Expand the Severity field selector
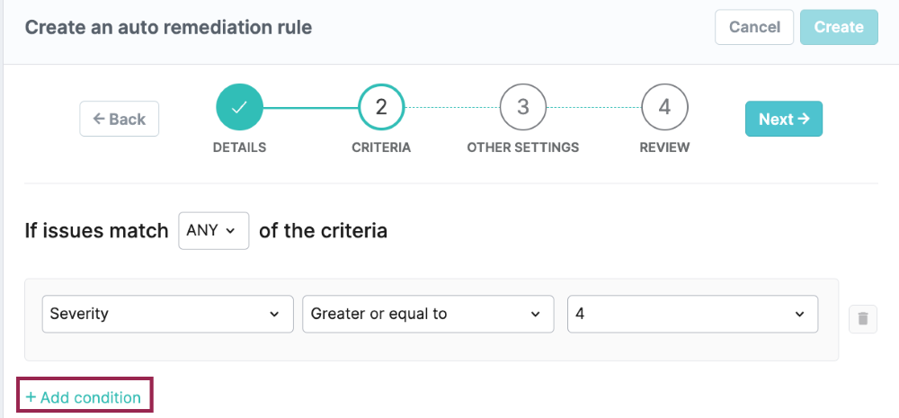This screenshot has width=899, height=418. 167,314
